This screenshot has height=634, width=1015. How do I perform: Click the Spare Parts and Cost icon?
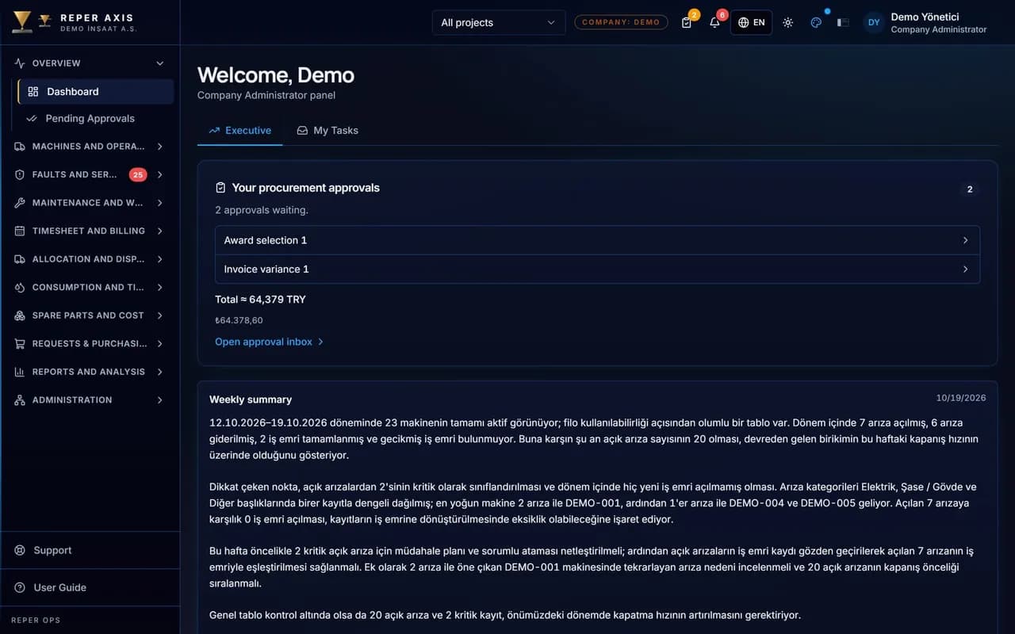click(x=20, y=315)
